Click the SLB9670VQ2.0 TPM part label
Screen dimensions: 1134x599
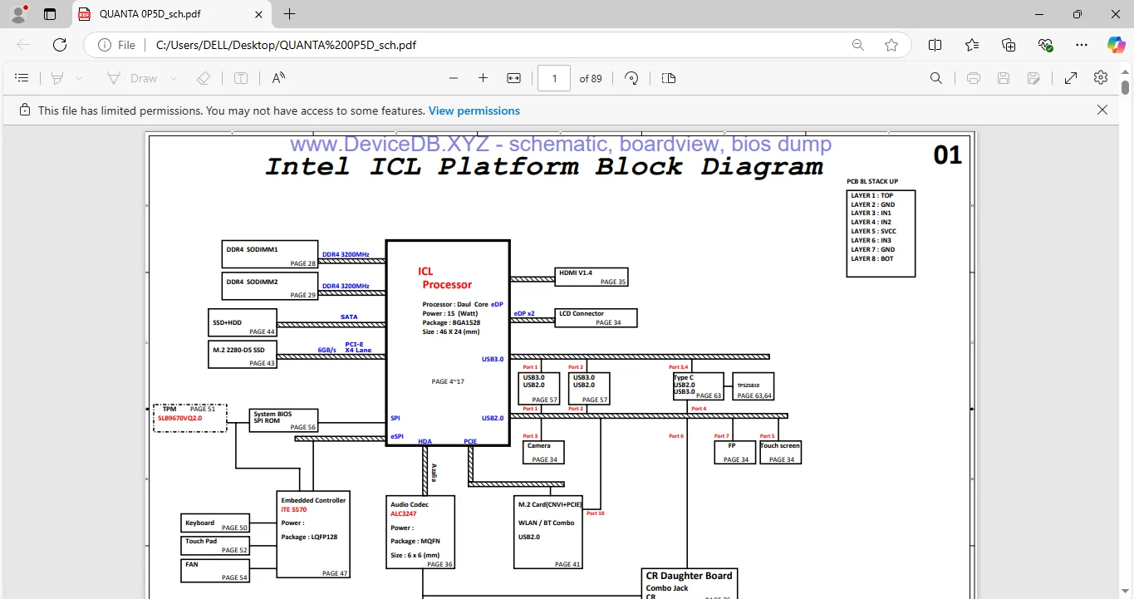tap(179, 418)
